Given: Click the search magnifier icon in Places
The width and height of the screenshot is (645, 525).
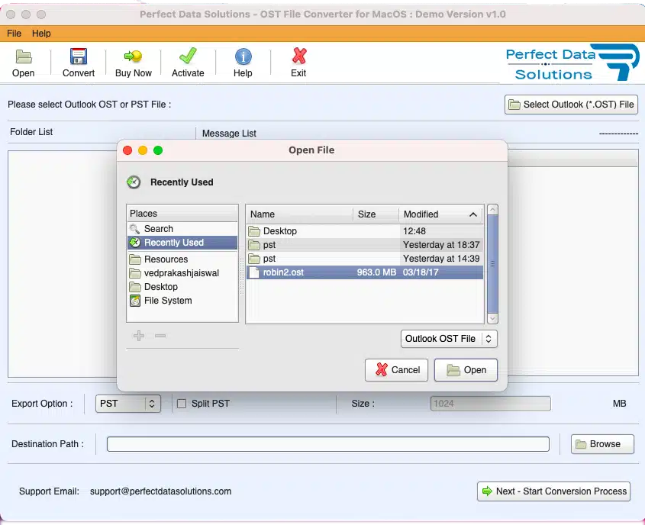Looking at the screenshot, I should point(134,229).
